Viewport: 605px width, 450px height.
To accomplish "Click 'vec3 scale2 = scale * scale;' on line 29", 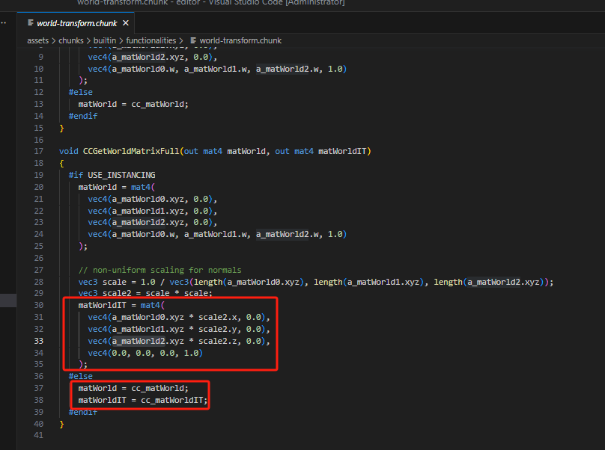I will [145, 293].
